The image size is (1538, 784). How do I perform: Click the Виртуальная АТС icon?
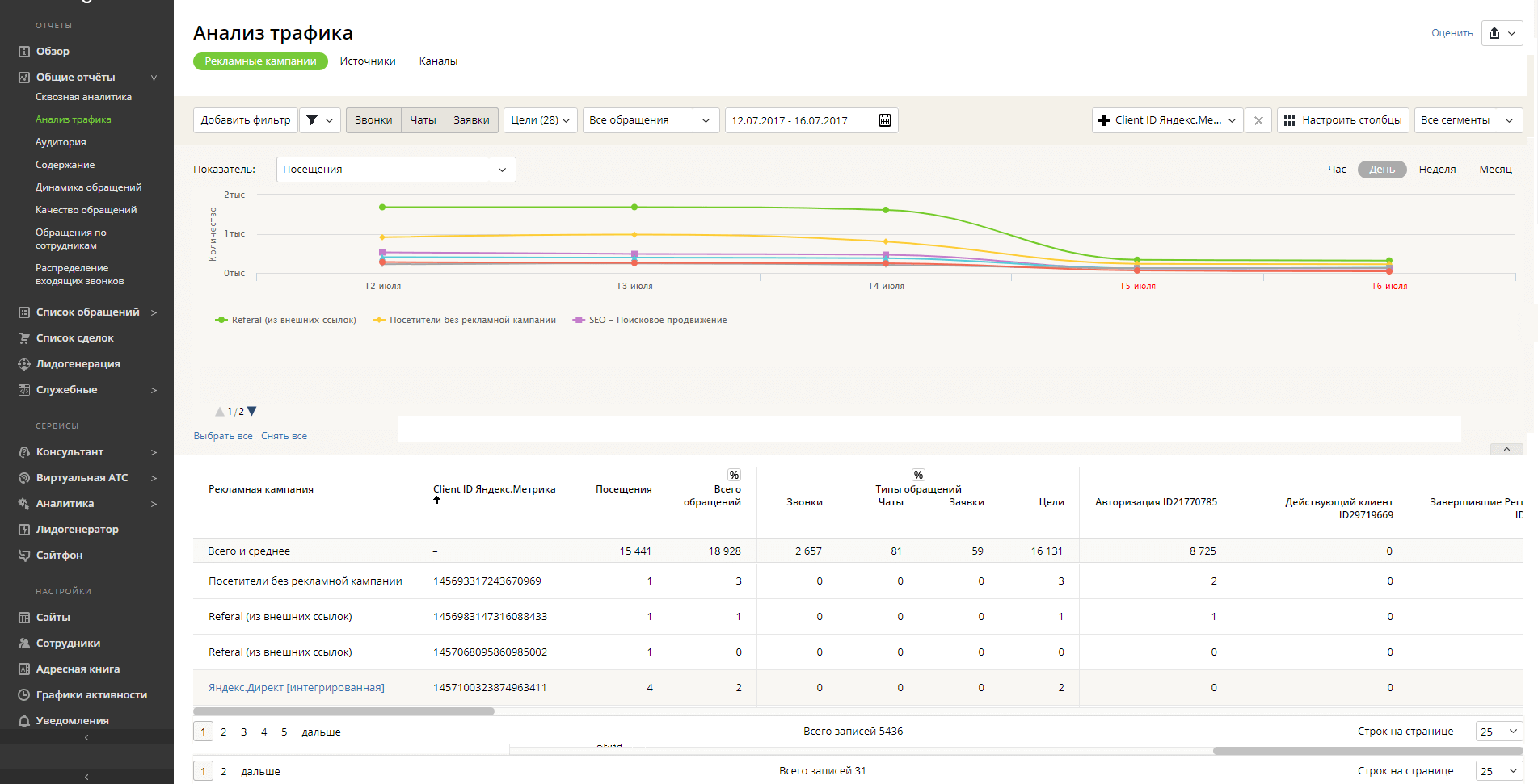[x=24, y=478]
